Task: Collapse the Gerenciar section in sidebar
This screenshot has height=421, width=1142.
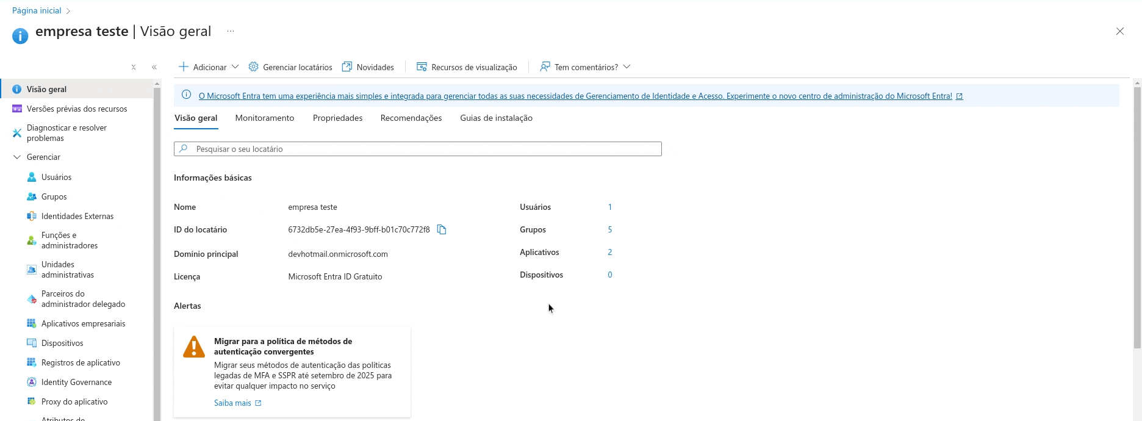Action: tap(17, 157)
